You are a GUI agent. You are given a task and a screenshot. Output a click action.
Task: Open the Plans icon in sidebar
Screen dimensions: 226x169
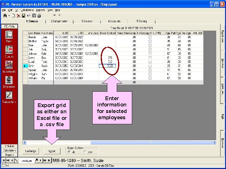click(9, 35)
